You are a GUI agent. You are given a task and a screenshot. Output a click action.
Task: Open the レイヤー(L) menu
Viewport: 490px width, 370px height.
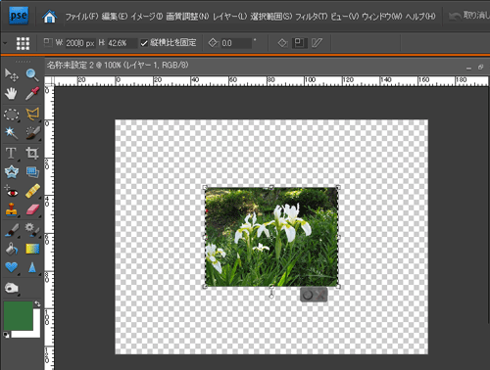coord(230,17)
